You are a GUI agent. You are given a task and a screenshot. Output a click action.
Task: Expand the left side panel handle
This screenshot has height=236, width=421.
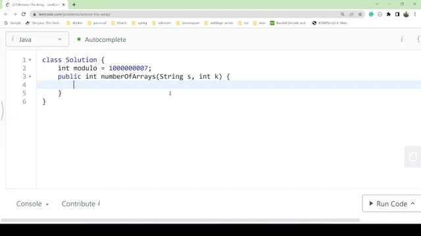[x=2, y=110]
